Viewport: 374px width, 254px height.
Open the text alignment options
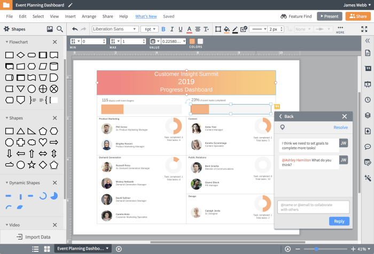tap(198, 29)
